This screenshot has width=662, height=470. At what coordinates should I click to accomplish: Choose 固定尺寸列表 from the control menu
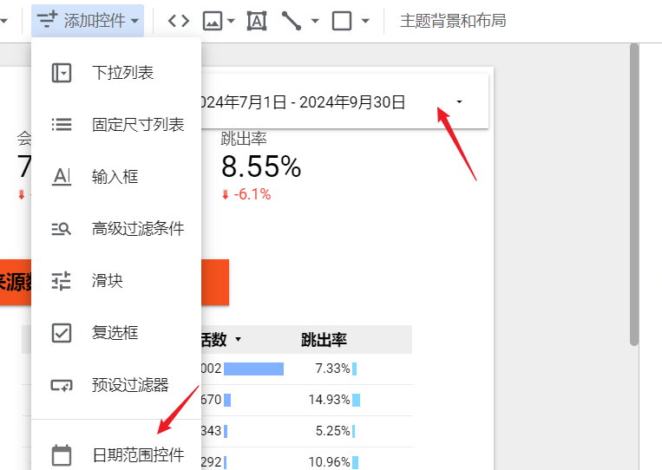pos(116,125)
